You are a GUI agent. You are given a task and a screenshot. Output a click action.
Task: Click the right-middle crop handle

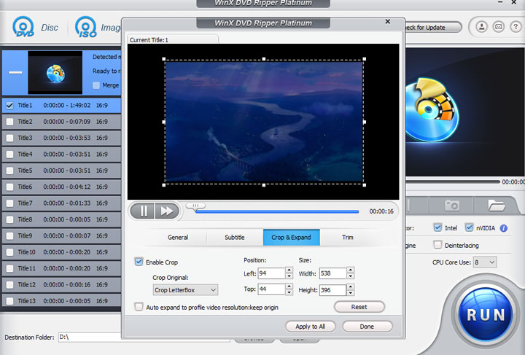tap(365, 122)
